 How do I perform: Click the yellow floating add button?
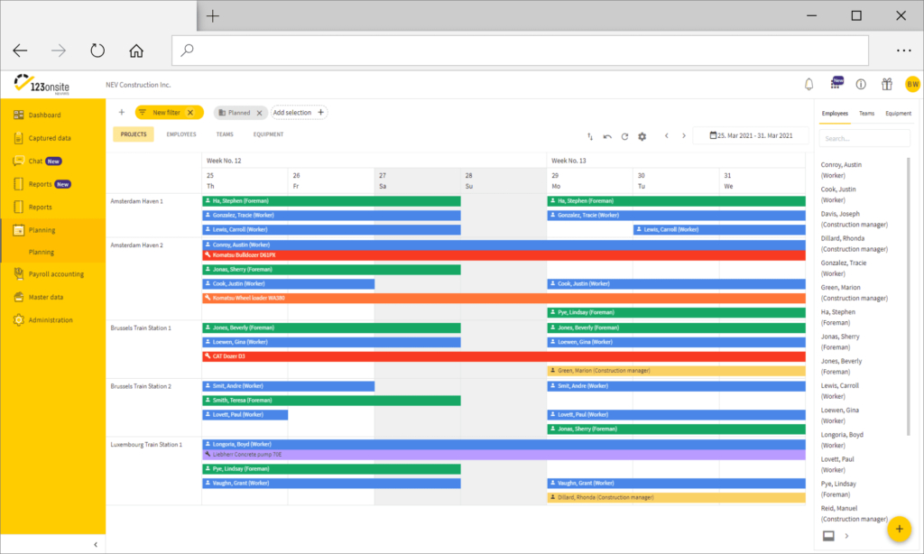[900, 529]
